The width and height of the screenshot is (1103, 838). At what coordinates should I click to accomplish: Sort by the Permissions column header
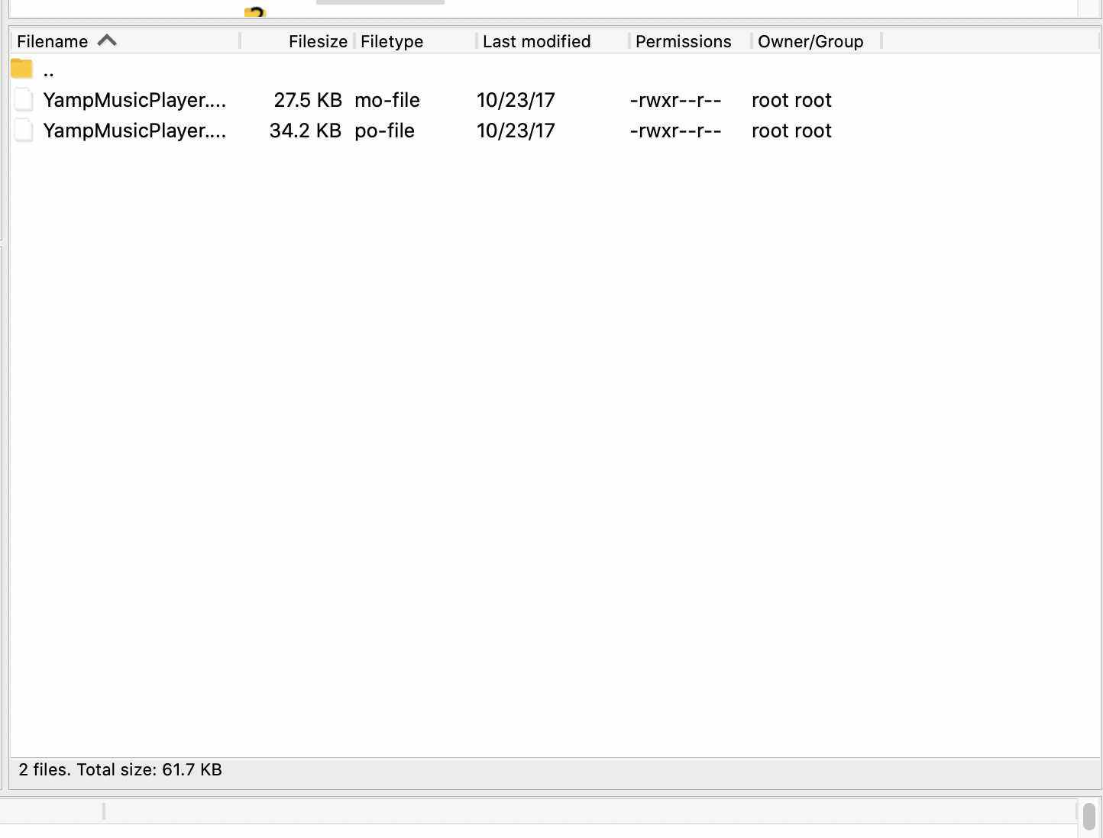684,41
